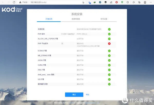
Task: Click the kodbox link in footer
Action: pos(66,103)
